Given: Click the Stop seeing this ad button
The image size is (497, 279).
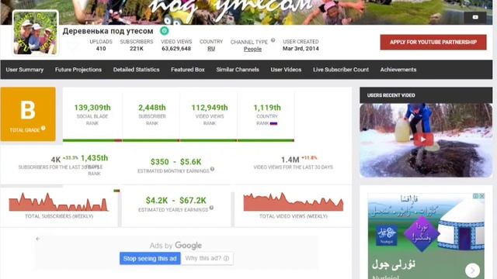Looking at the screenshot, I should 150,258.
